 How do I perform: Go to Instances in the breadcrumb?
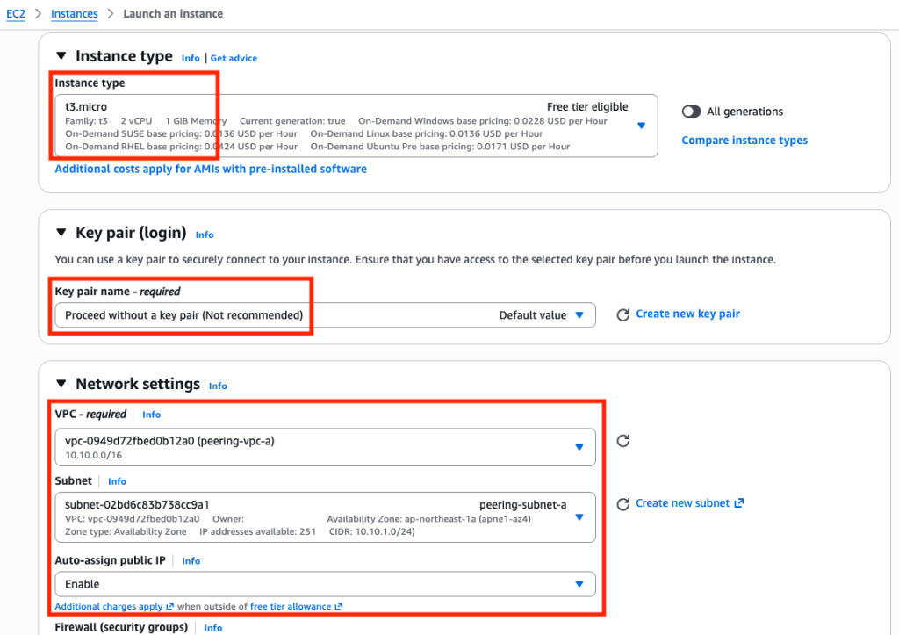[x=74, y=14]
